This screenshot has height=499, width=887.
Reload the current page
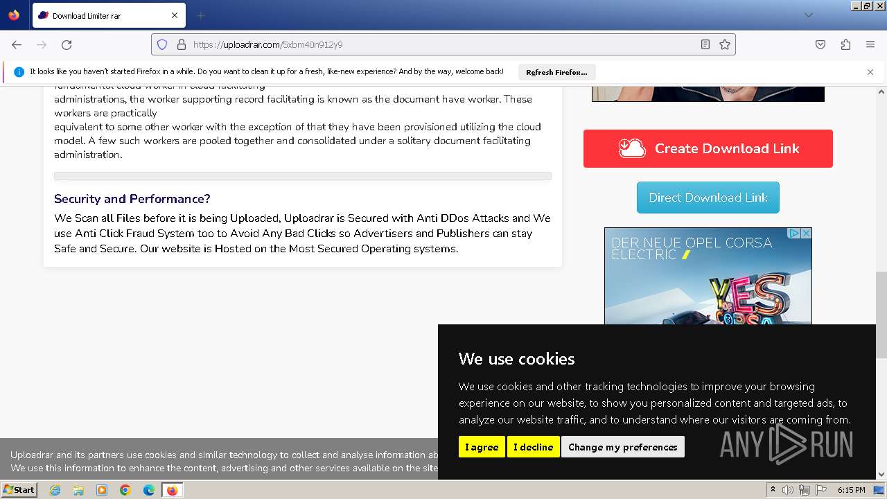click(67, 44)
